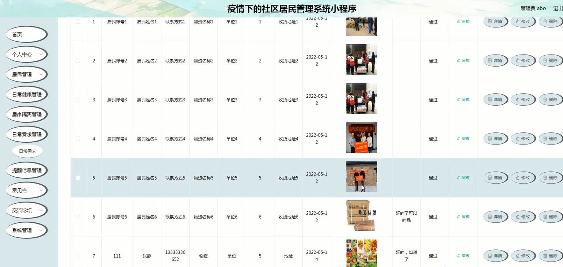Open 详情 details for row 1

pyautogui.click(x=495, y=22)
